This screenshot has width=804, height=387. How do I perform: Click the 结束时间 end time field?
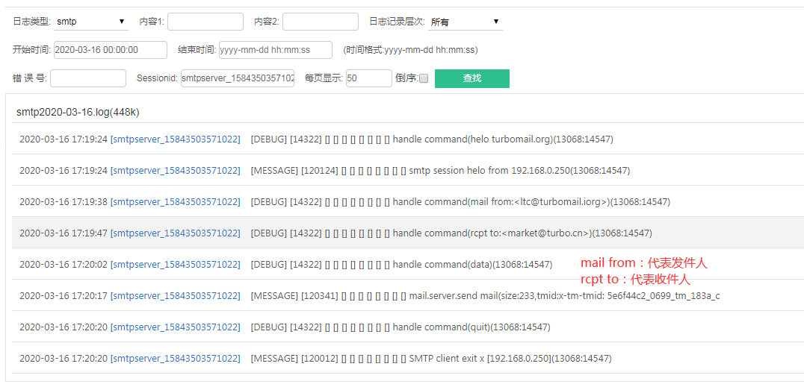[x=275, y=50]
